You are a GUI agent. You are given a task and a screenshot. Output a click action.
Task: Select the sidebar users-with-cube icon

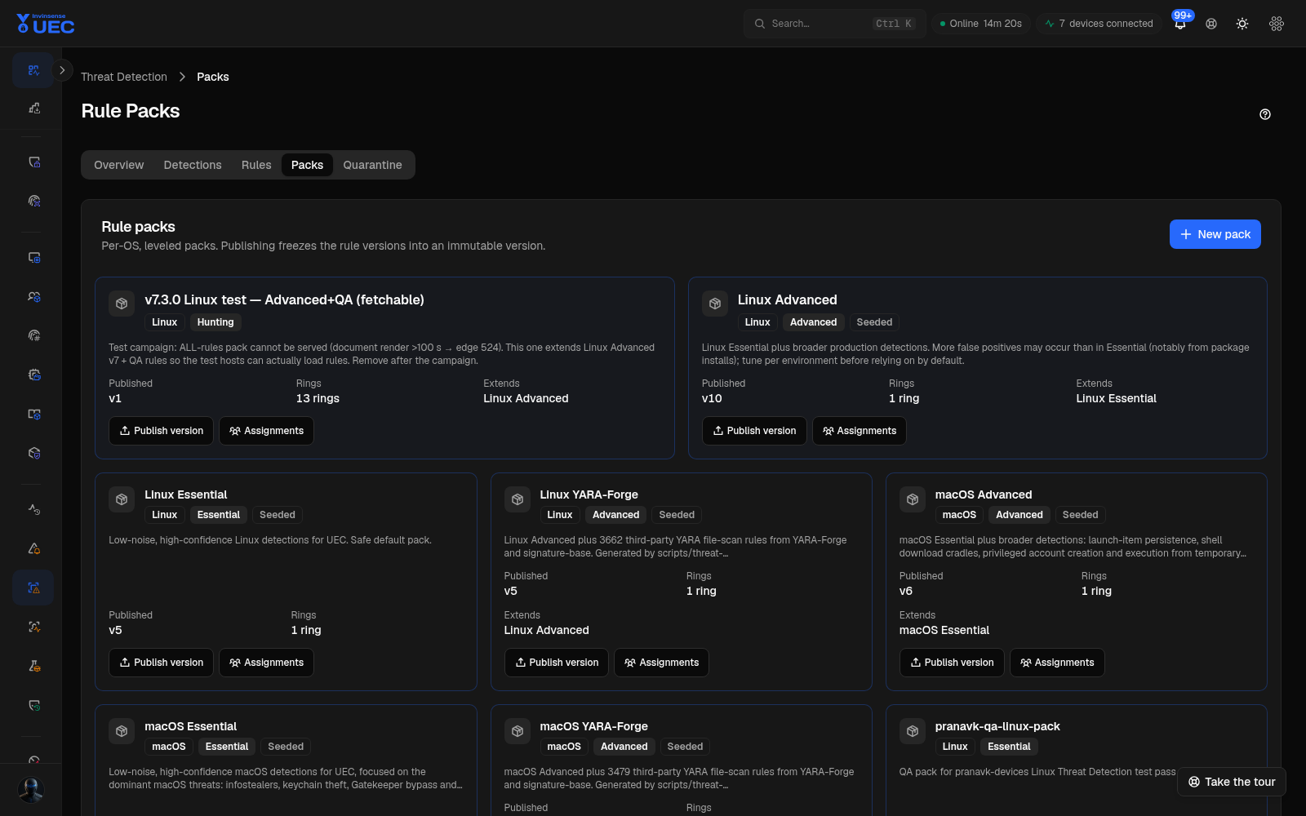(x=33, y=296)
